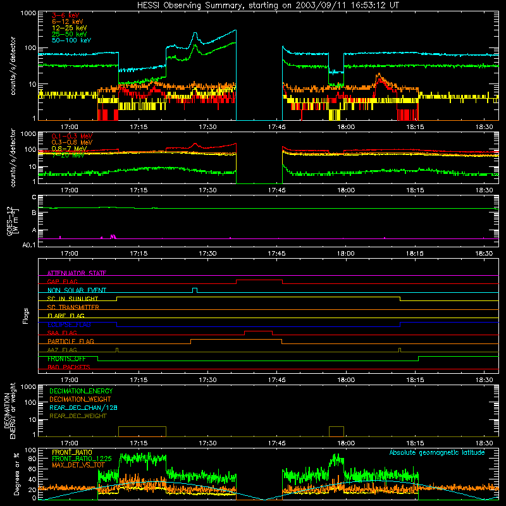Select the '7-20 MeV' legend label
Screen dimensions: 506x506
(x=68, y=155)
